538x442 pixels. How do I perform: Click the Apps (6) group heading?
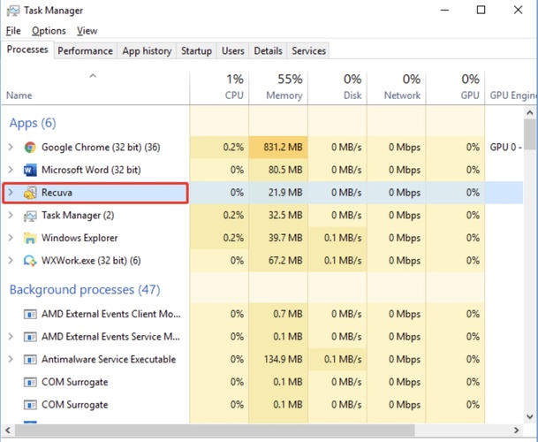[33, 123]
